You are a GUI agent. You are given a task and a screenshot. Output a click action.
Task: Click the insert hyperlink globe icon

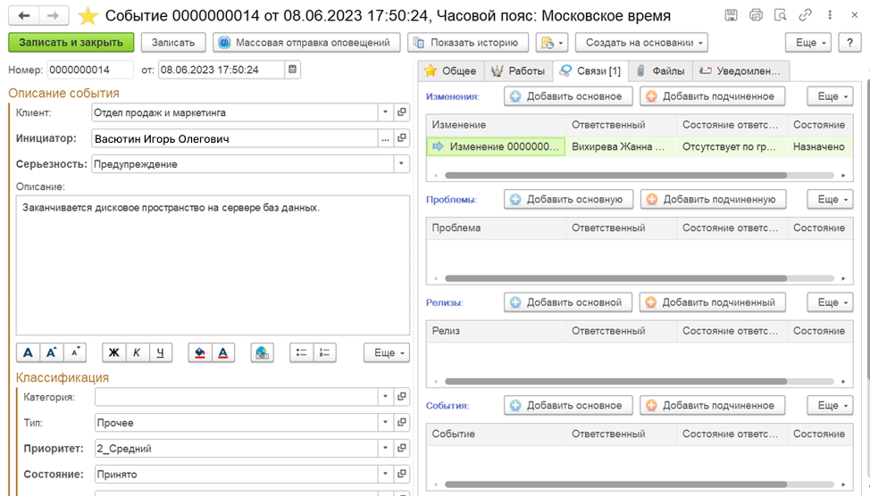tap(262, 352)
